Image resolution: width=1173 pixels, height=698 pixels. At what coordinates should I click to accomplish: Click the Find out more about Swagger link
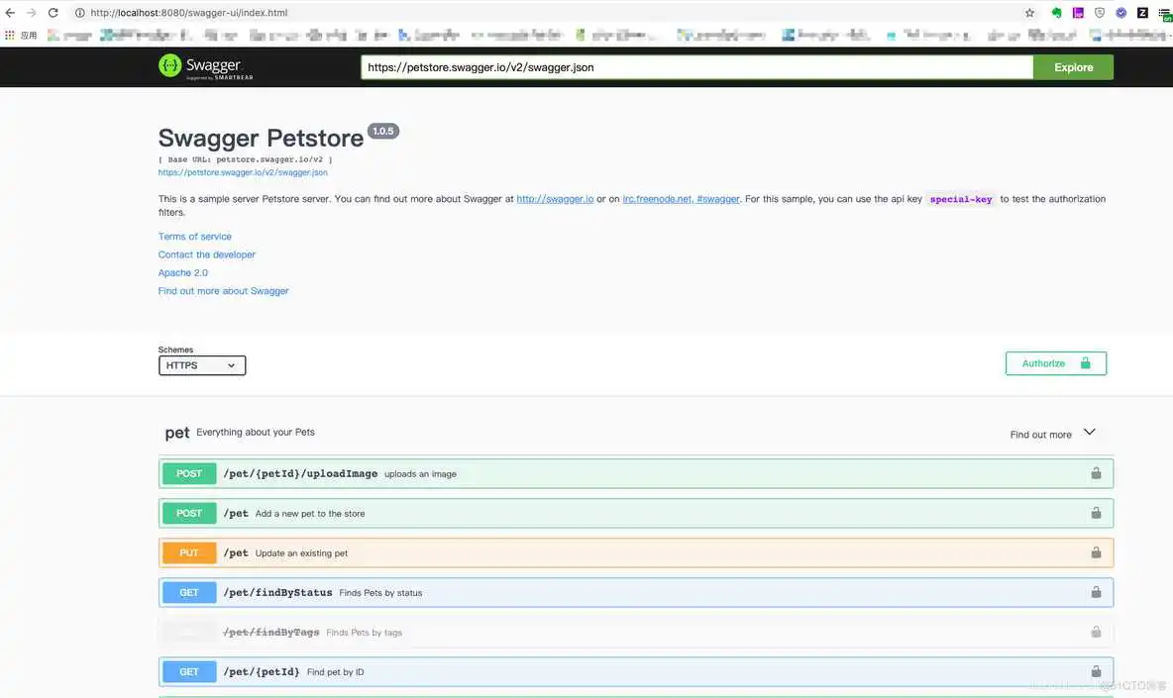(x=223, y=290)
